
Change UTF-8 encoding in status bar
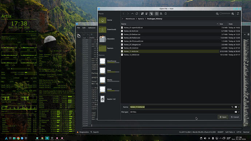coord(239,132)
